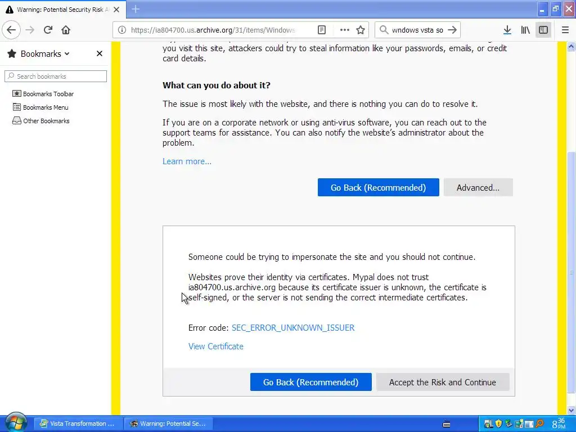This screenshot has height=432, width=576.
Task: Open page actions three-dot menu
Action: [x=345, y=30]
